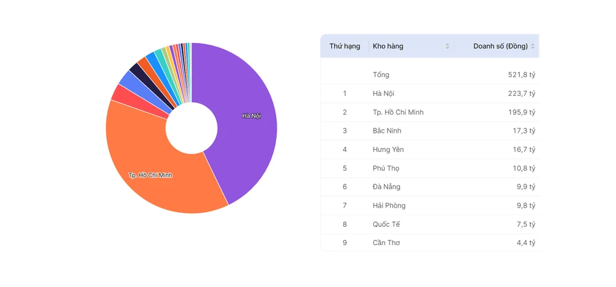The image size is (616, 287).
Task: Select the Bắc Ninh row
Action: tap(430, 130)
